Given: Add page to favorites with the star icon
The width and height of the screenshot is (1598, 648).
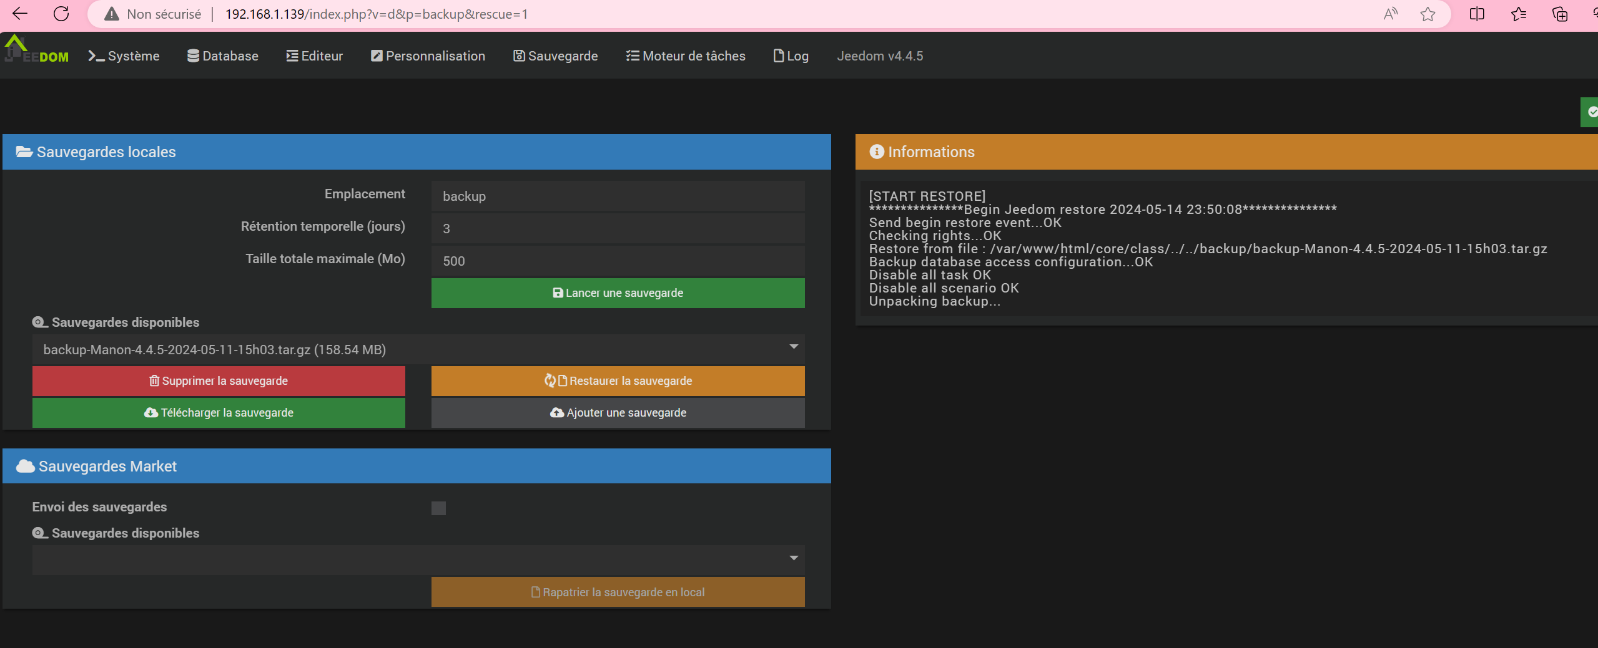Looking at the screenshot, I should coord(1428,14).
